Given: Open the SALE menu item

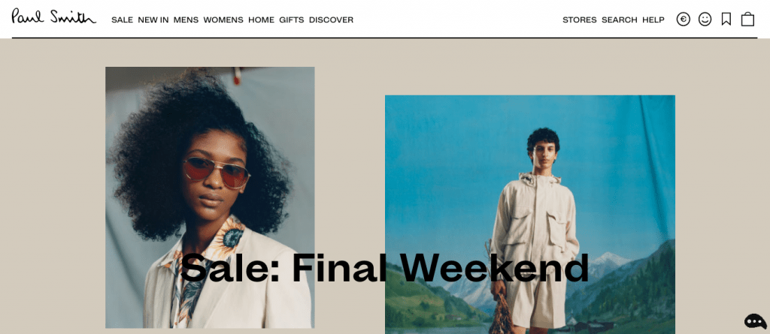Looking at the screenshot, I should [x=123, y=20].
